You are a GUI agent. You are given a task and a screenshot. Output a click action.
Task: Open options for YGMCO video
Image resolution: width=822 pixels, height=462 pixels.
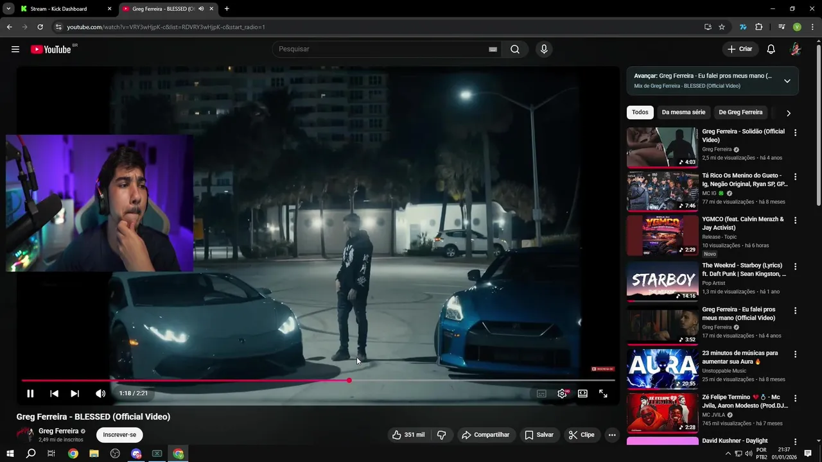795,220
